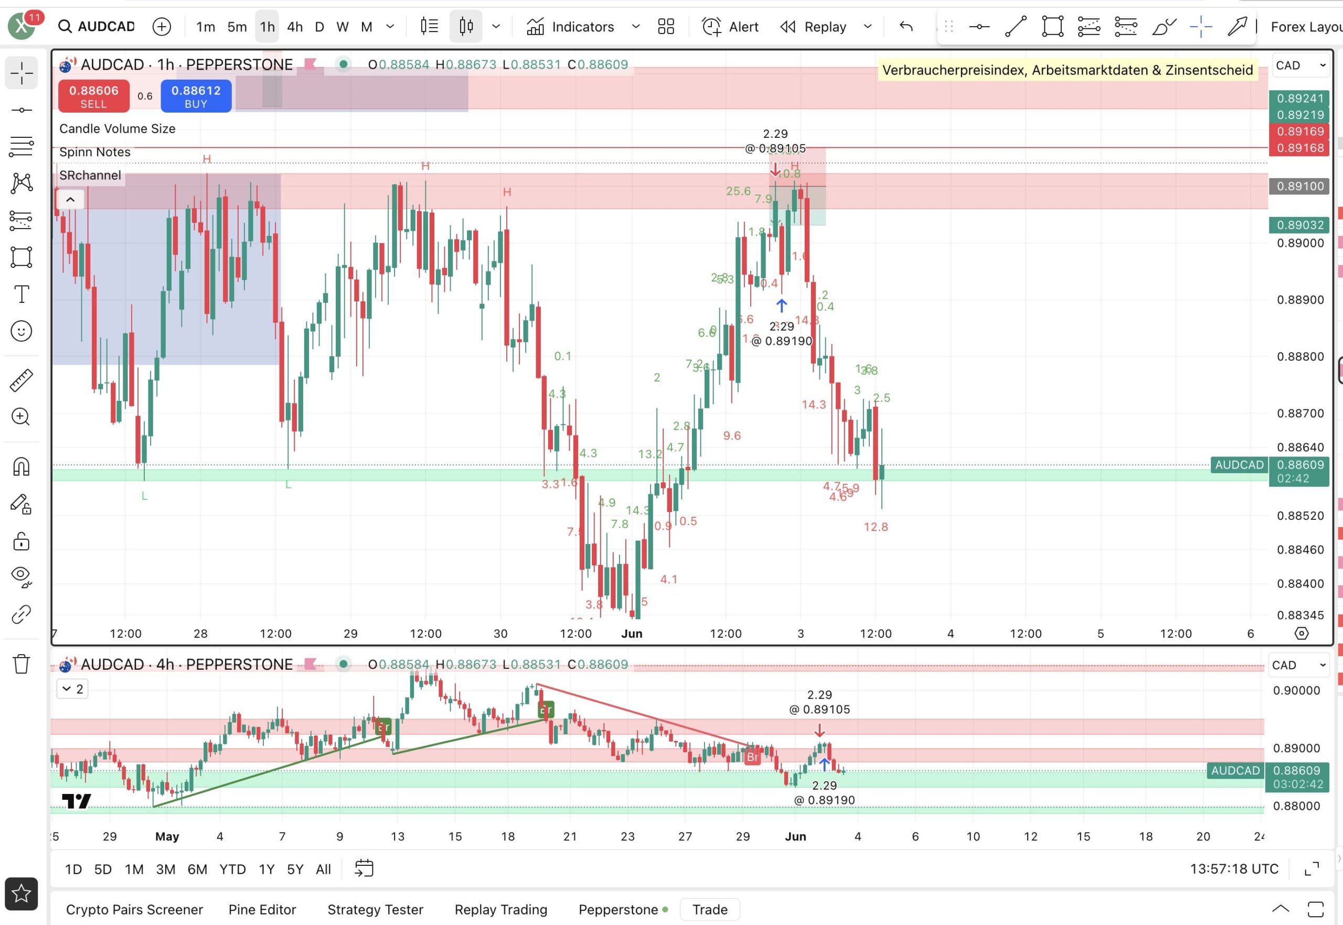Expand the collapsed legend showing 2 on 4h chart

tap(72, 689)
